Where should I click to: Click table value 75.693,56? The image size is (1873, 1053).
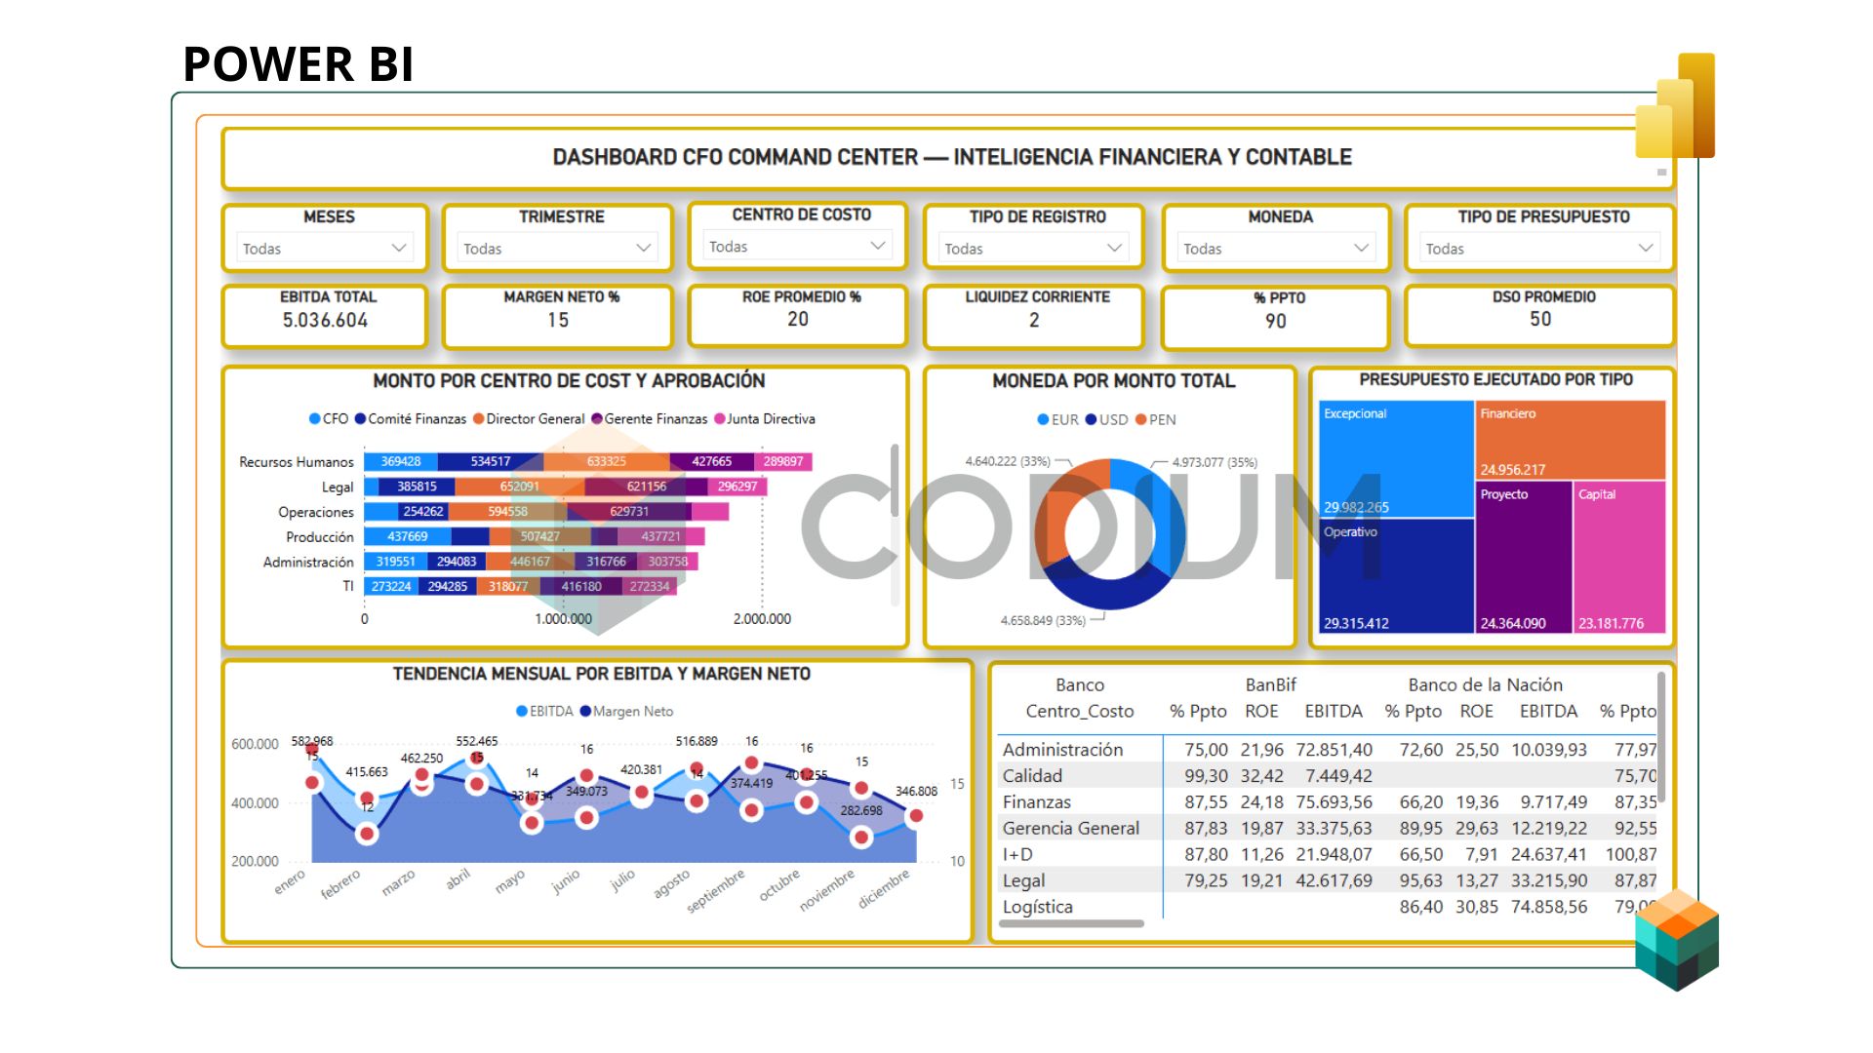[1334, 802]
